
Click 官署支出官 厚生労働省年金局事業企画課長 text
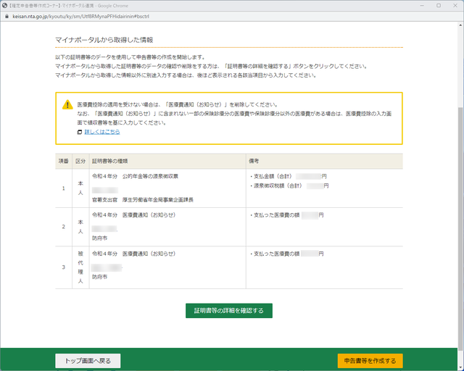pyautogui.click(x=143, y=200)
